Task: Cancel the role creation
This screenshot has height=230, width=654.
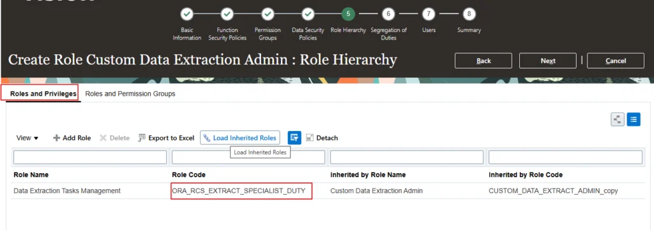Action: [616, 61]
